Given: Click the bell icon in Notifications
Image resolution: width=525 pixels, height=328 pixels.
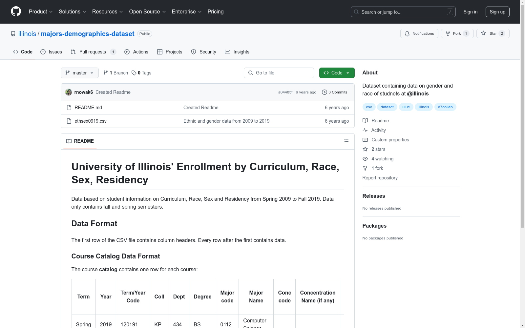Looking at the screenshot, I should pos(407,33).
